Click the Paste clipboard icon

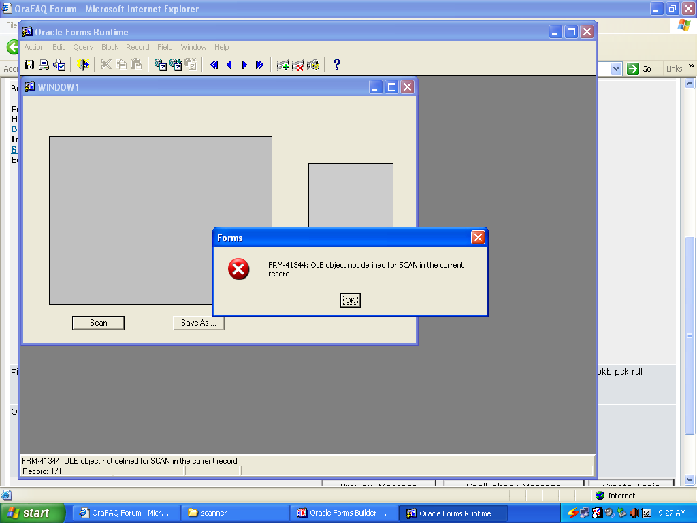pyautogui.click(x=136, y=65)
